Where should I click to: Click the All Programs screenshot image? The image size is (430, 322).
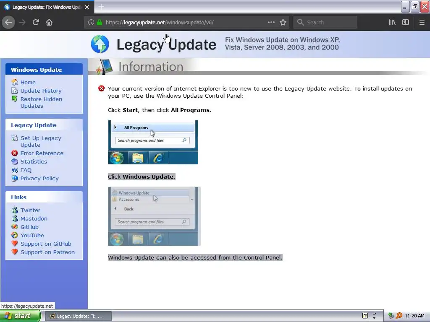(153, 143)
